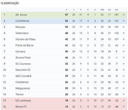Expand the Cardielense row plus icon
The width and height of the screenshot is (128, 110).
[124, 21]
